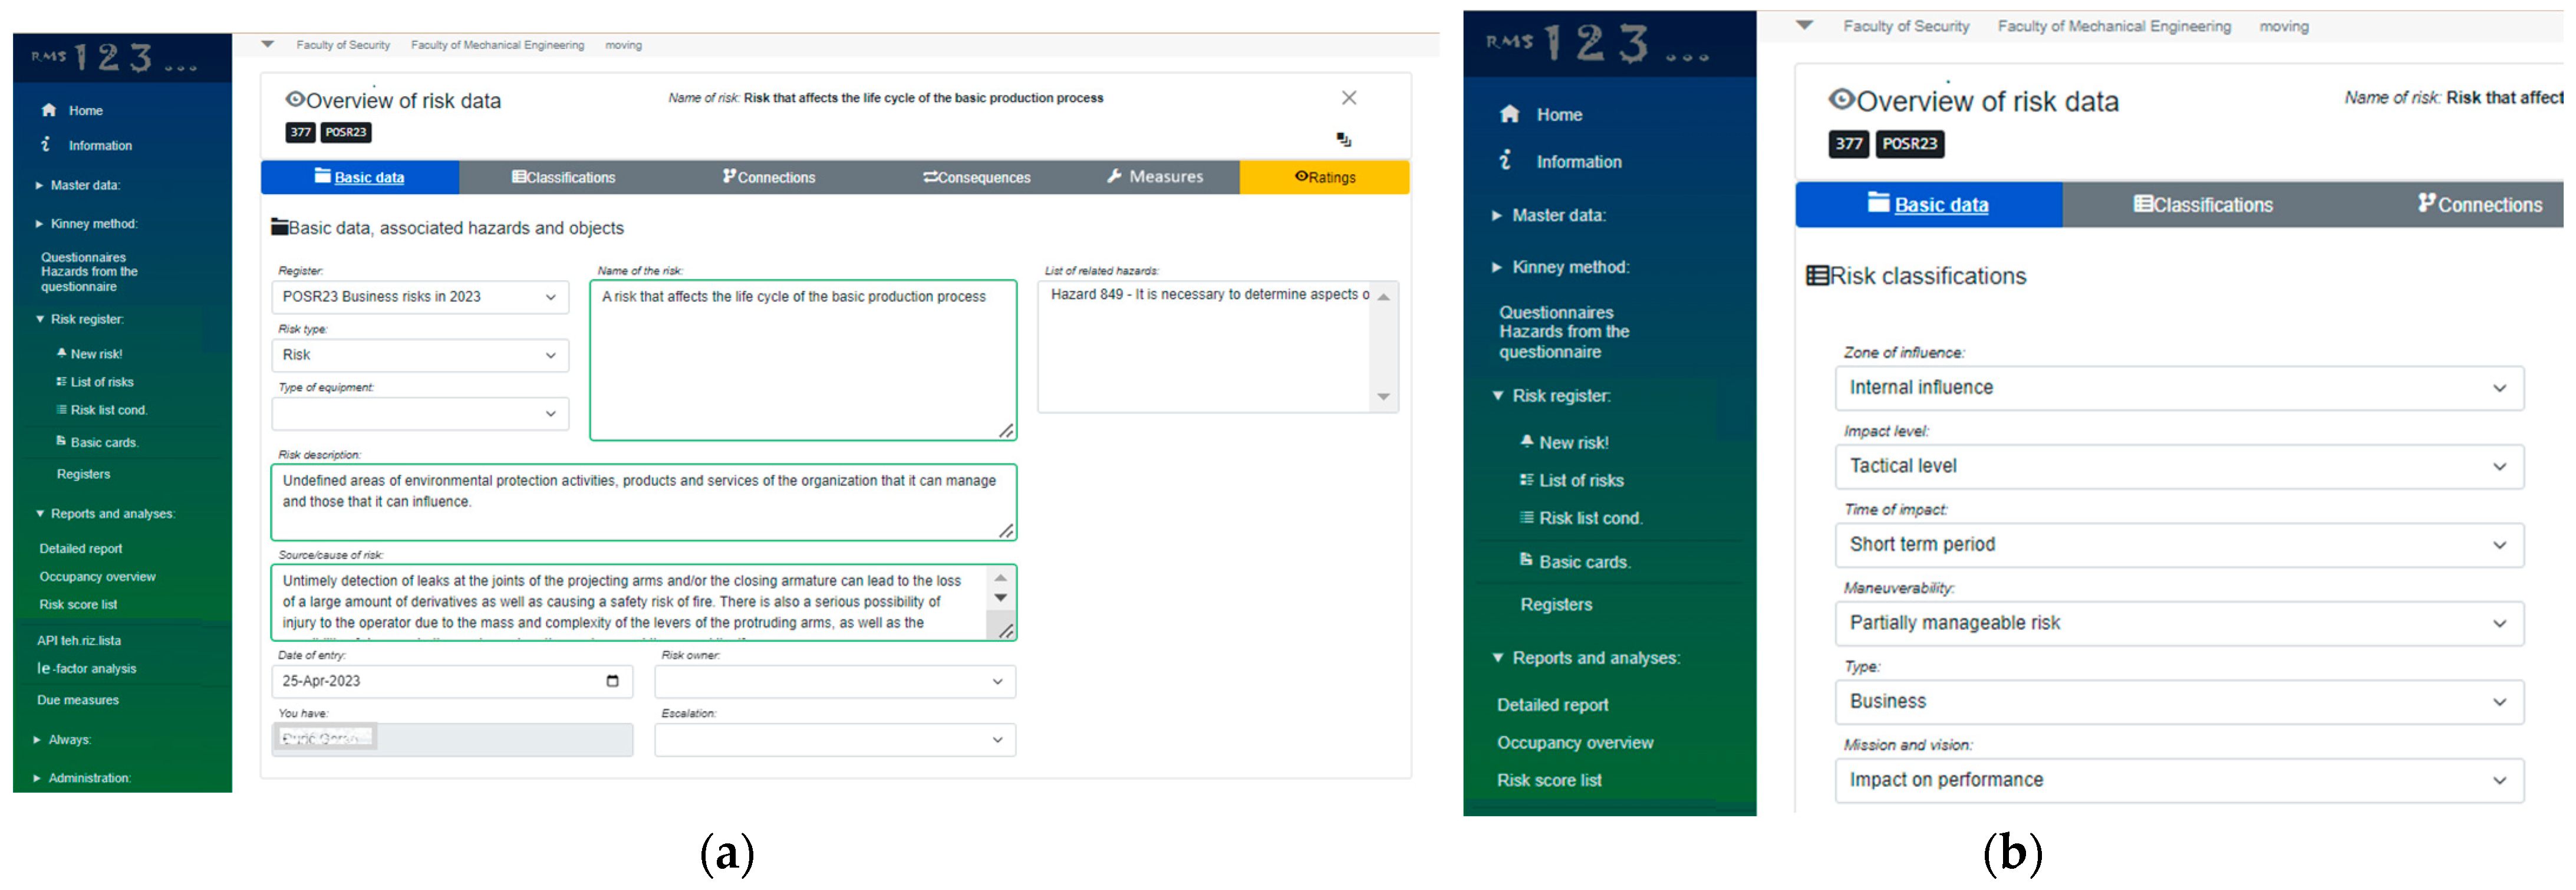Open the Register dropdown showing POSR23 Business risks
The height and width of the screenshot is (890, 2576).
click(420, 297)
